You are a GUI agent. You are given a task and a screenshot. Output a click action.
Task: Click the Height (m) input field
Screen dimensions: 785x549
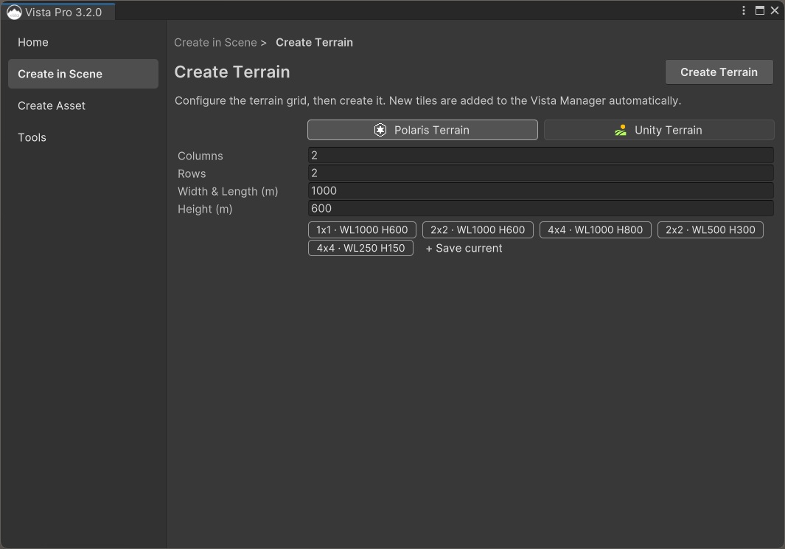541,209
